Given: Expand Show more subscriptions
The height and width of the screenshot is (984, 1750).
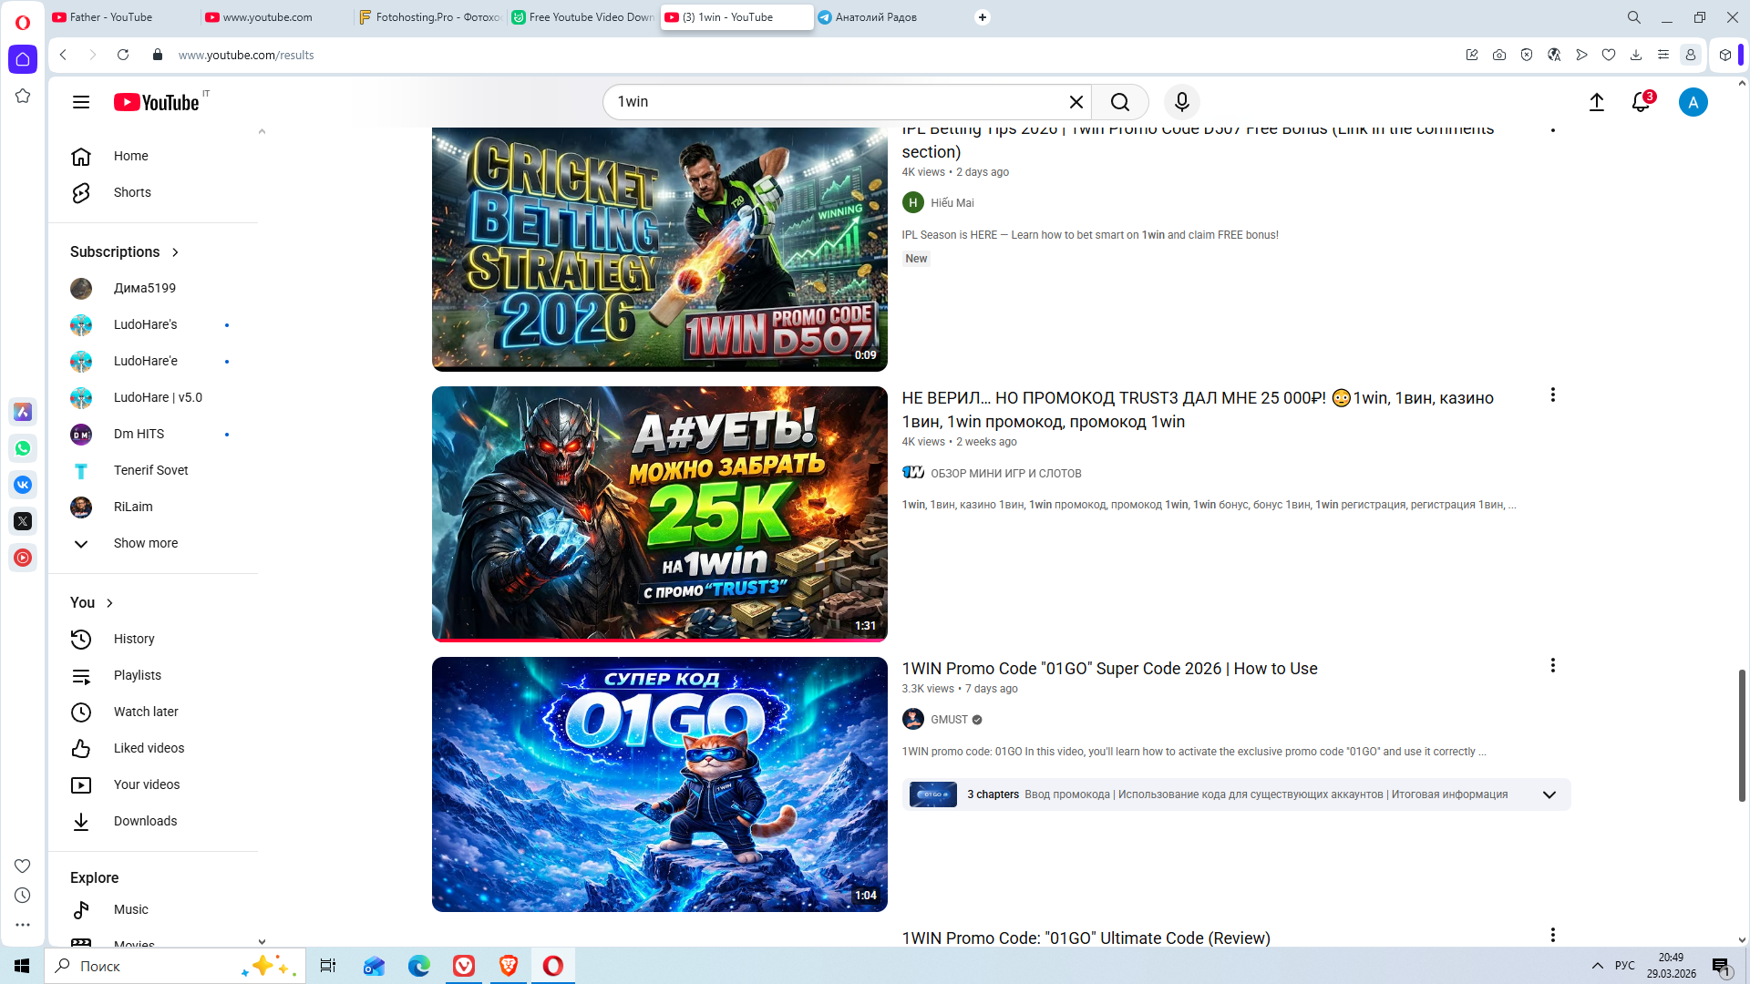Looking at the screenshot, I should click(x=145, y=543).
